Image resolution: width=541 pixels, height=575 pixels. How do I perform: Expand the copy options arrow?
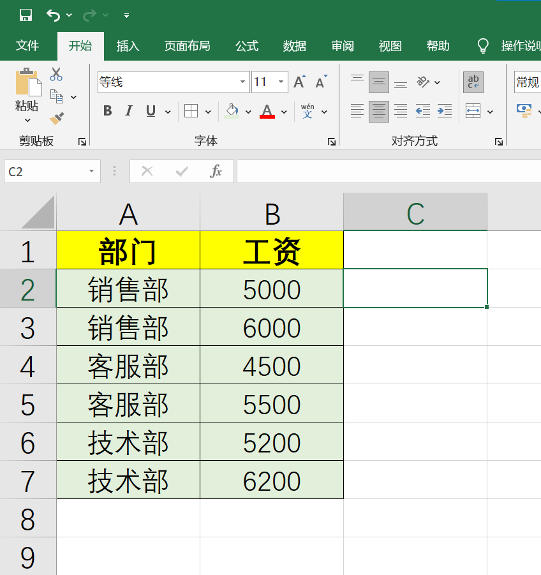(x=73, y=97)
